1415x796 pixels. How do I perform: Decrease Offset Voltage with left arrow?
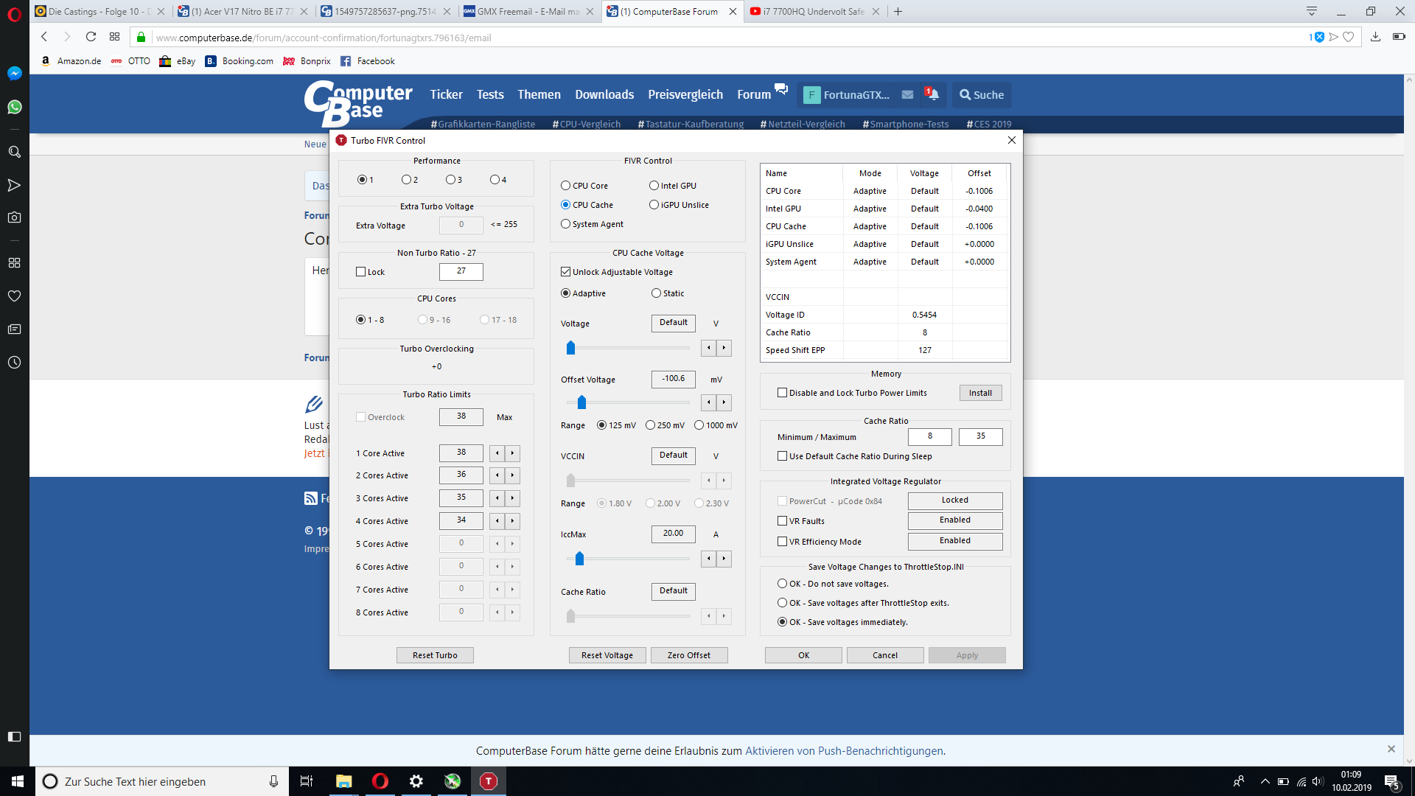pyautogui.click(x=708, y=402)
